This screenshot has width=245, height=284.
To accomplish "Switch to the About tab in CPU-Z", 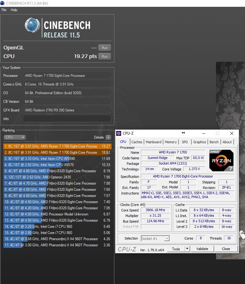I will pos(227,142).
